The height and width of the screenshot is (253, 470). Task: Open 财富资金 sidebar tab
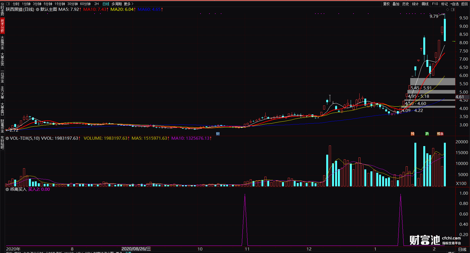[x=2, y=126]
